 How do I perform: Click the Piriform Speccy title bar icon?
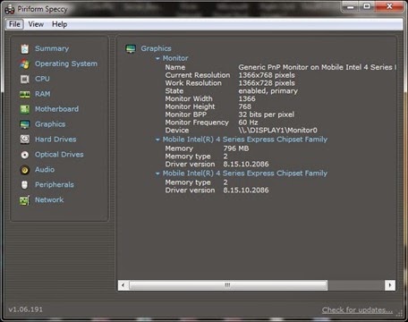[x=9, y=10]
